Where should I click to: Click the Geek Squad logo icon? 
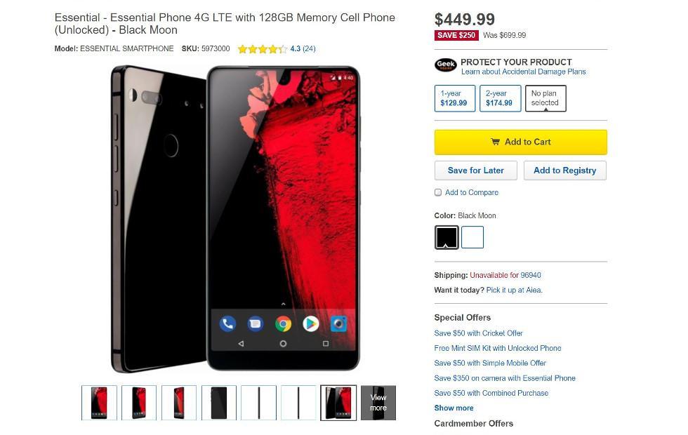(445, 65)
